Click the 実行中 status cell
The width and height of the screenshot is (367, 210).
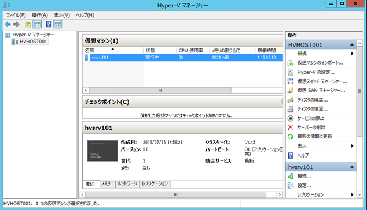click(x=152, y=58)
